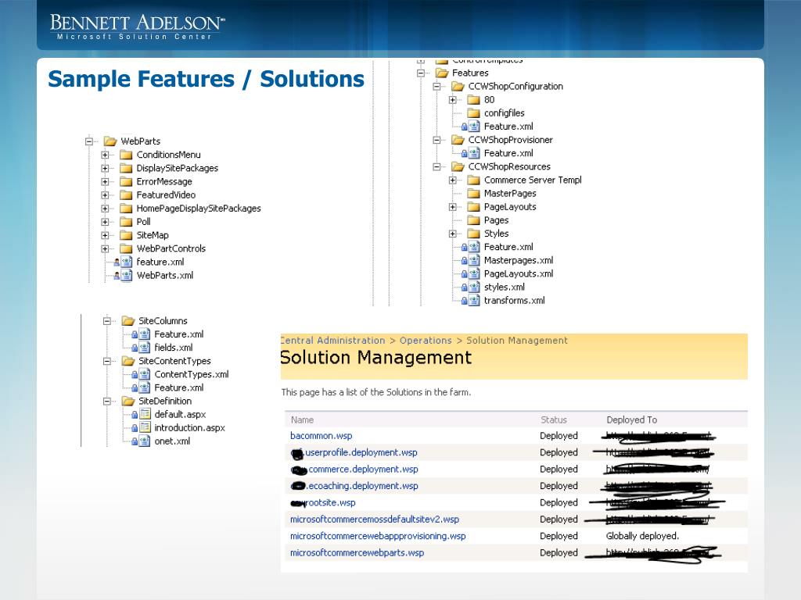Collapse the Features folder node
Image resolution: width=801 pixels, height=600 pixels.
420,73
